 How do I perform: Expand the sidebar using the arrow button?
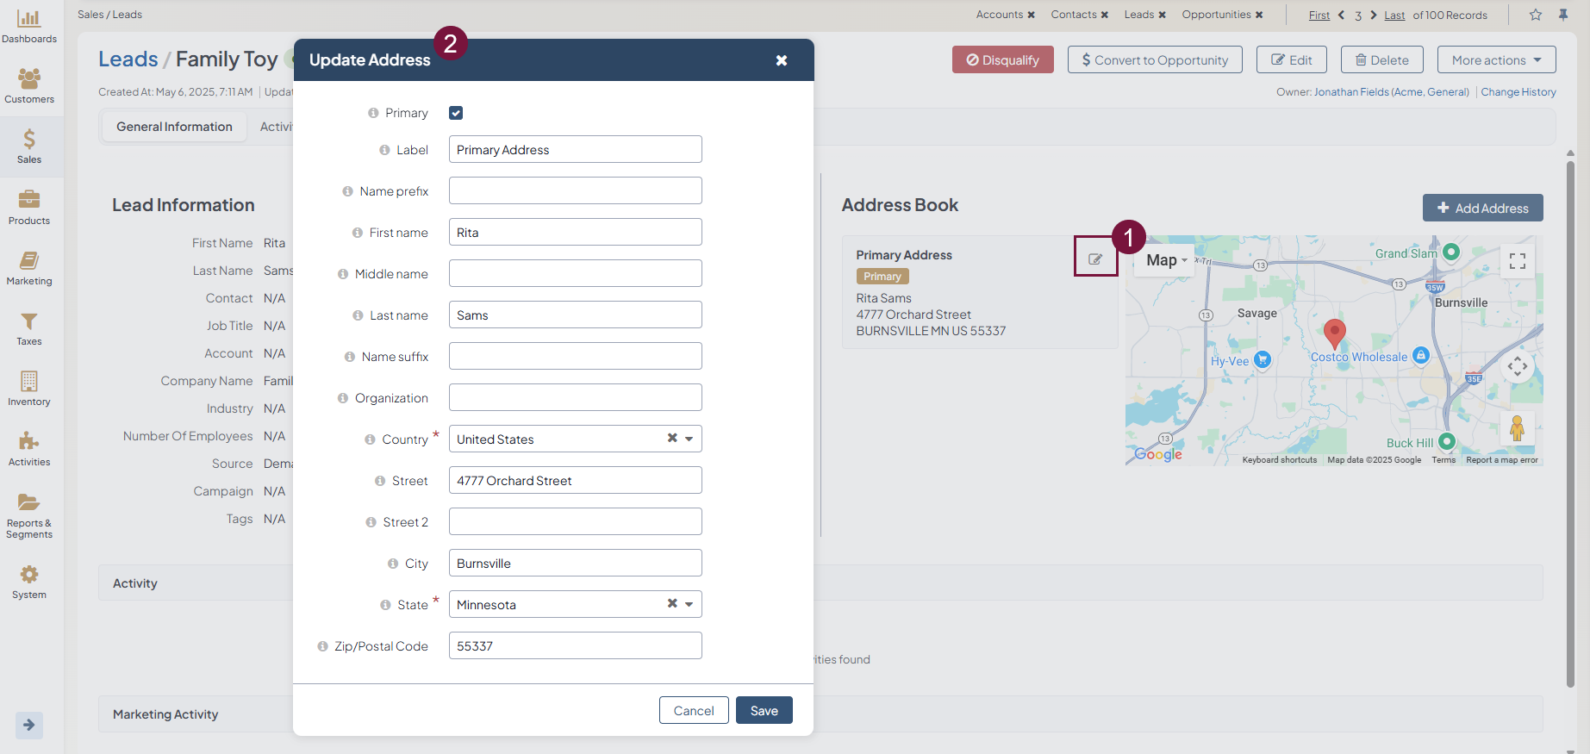(28, 725)
